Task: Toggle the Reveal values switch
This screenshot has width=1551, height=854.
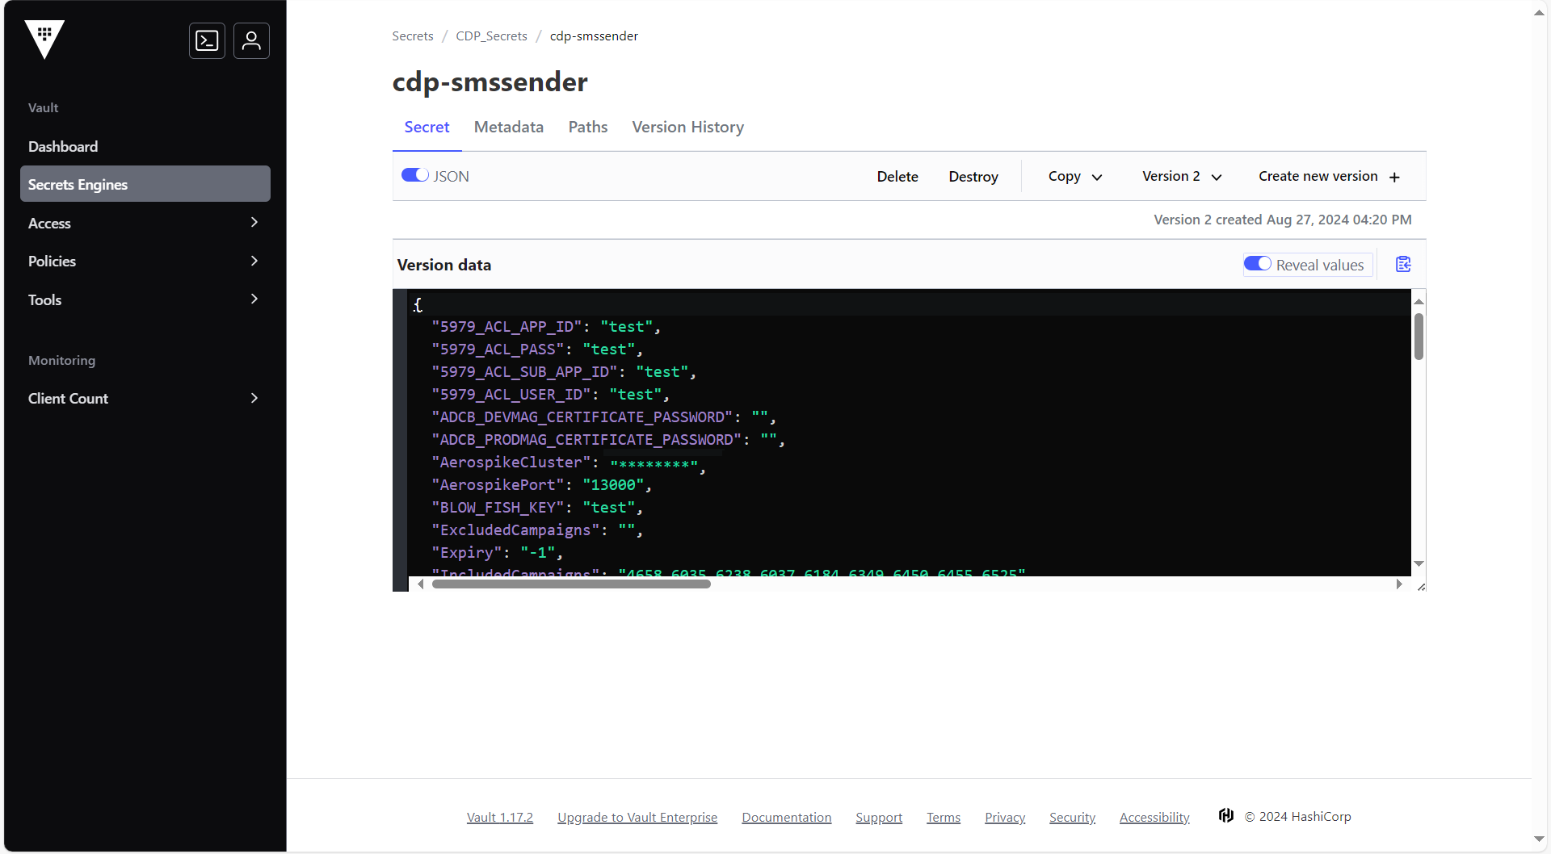Action: pos(1257,264)
